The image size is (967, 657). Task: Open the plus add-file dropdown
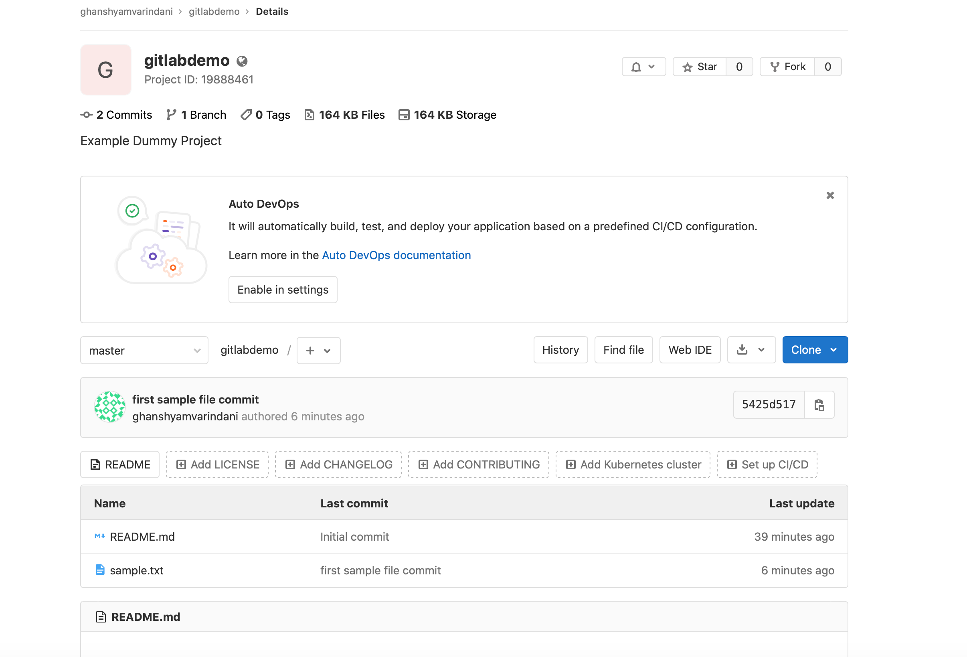point(318,350)
